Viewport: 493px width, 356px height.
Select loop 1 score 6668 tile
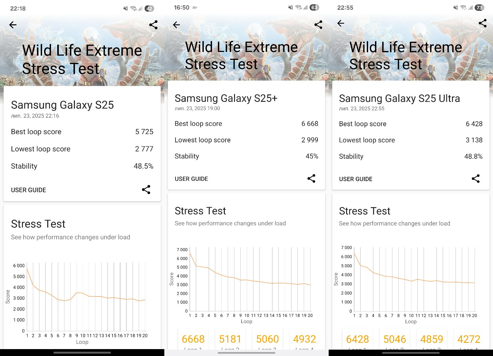pyautogui.click(x=193, y=340)
